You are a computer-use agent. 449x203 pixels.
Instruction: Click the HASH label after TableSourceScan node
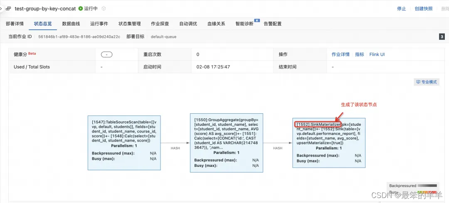(x=175, y=148)
